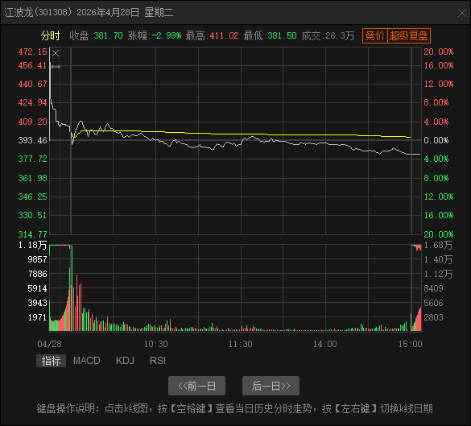This screenshot has height=426, width=471.
Task: Click the lowest price 381.50
Action: tap(282, 35)
